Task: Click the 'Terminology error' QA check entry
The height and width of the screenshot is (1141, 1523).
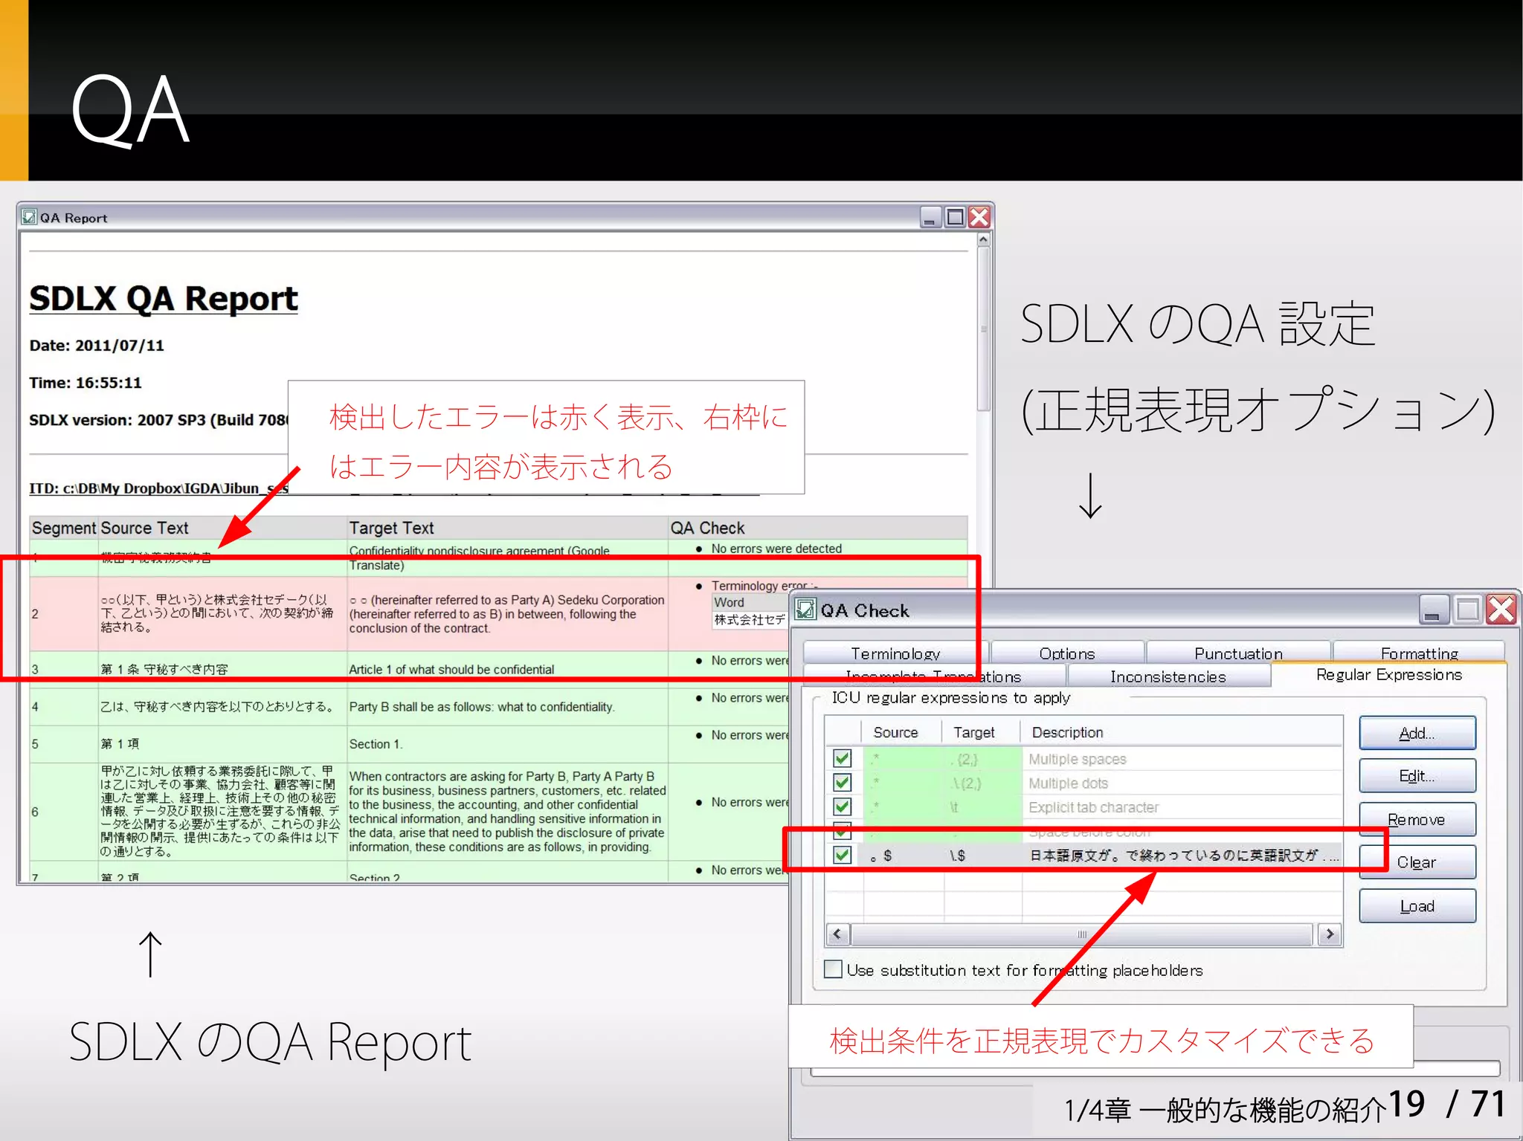Action: pos(763,586)
